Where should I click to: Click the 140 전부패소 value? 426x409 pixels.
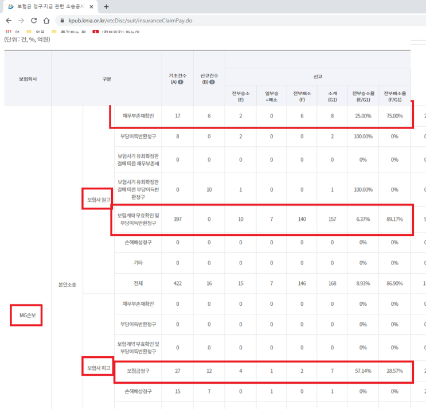[302, 219]
